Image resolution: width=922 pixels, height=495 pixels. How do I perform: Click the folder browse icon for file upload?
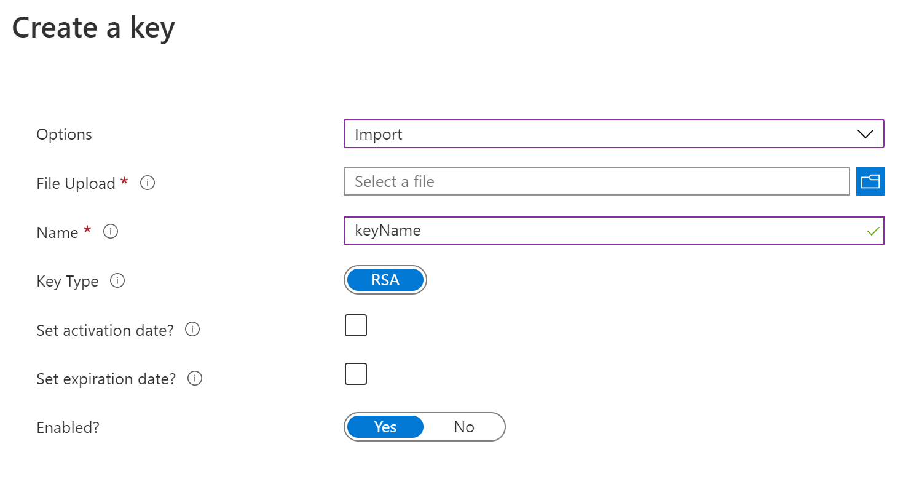(x=870, y=181)
